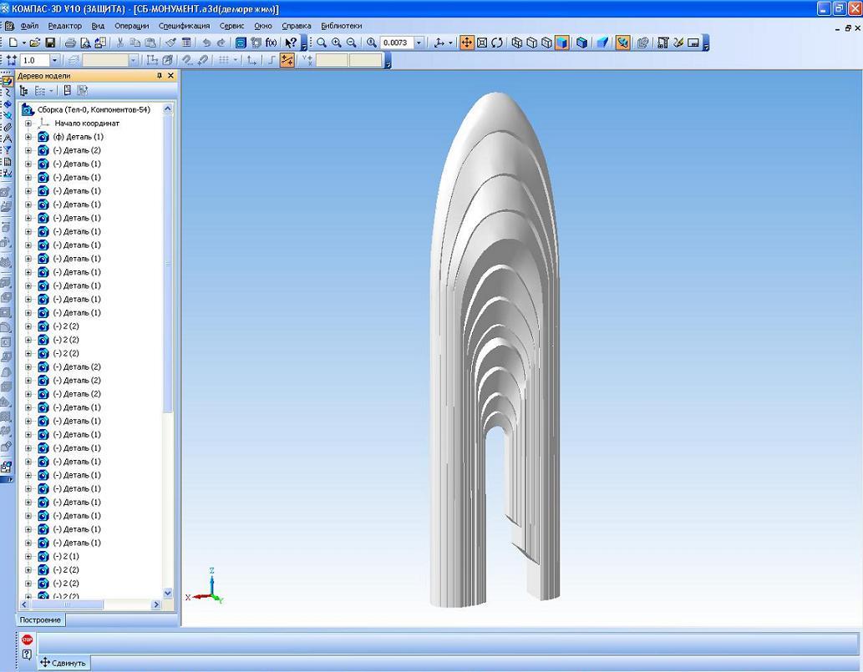The image size is (863, 672).
Task: Open the Операции menu
Action: pyautogui.click(x=131, y=26)
